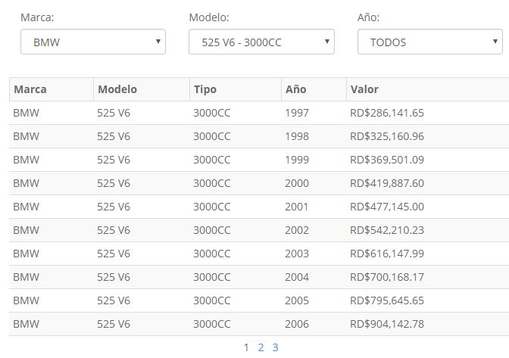Select the 1997 row value RD$286,141.65
The width and height of the screenshot is (509, 358).
click(387, 113)
